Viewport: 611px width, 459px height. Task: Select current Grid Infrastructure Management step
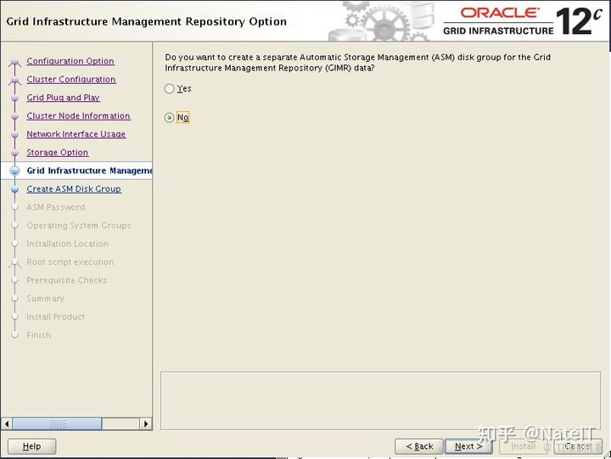click(x=90, y=171)
